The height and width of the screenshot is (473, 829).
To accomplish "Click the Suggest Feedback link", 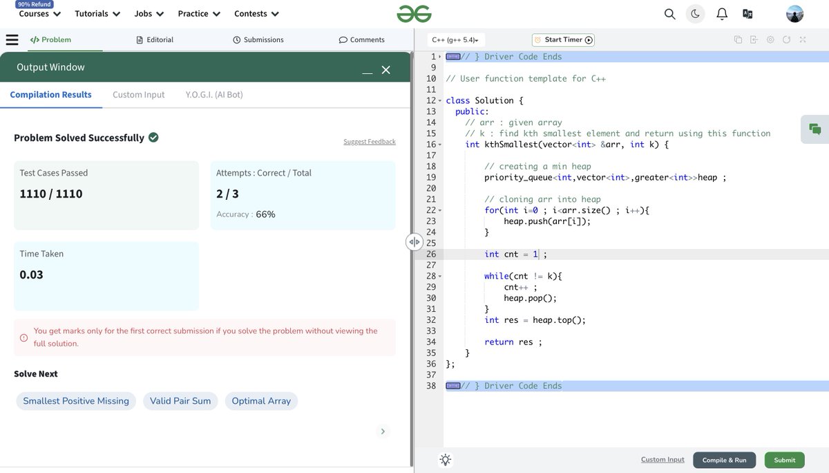I will coord(370,142).
